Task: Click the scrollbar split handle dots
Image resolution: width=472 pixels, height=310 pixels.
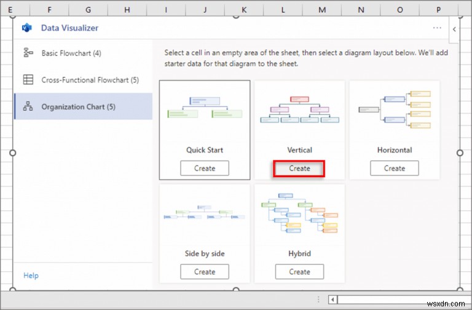Action: (x=318, y=300)
